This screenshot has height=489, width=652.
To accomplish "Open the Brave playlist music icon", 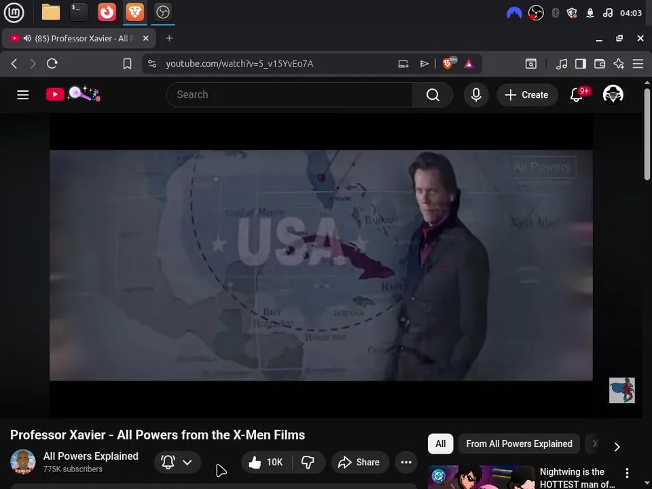I will (562, 64).
